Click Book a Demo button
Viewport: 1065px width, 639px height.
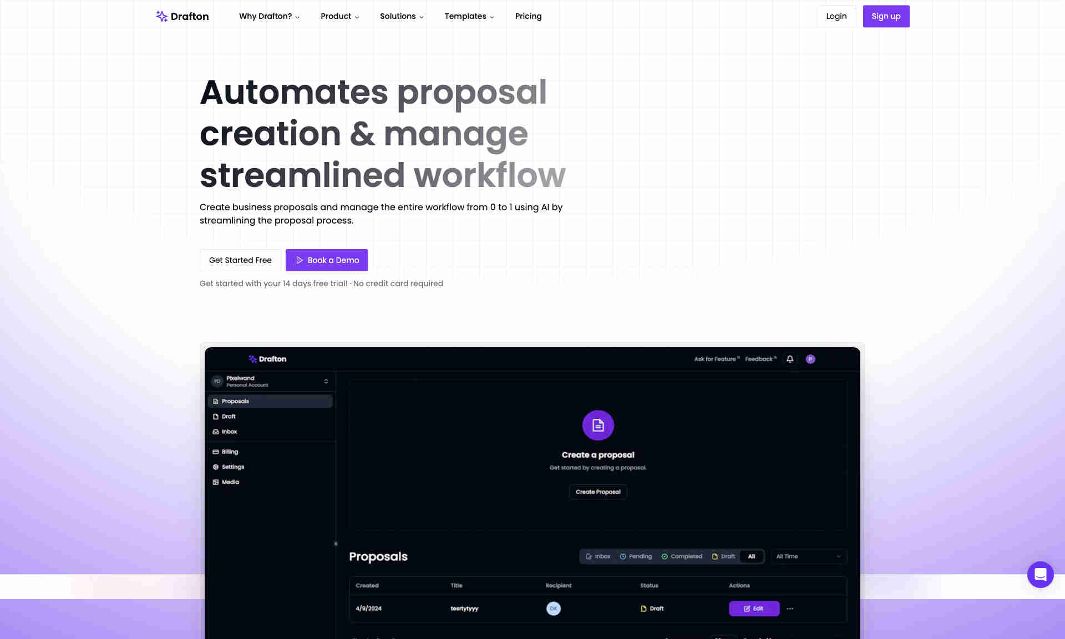coord(326,260)
